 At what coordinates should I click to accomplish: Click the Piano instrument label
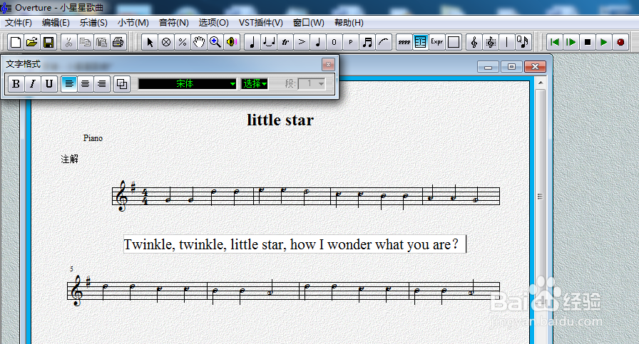click(x=93, y=138)
